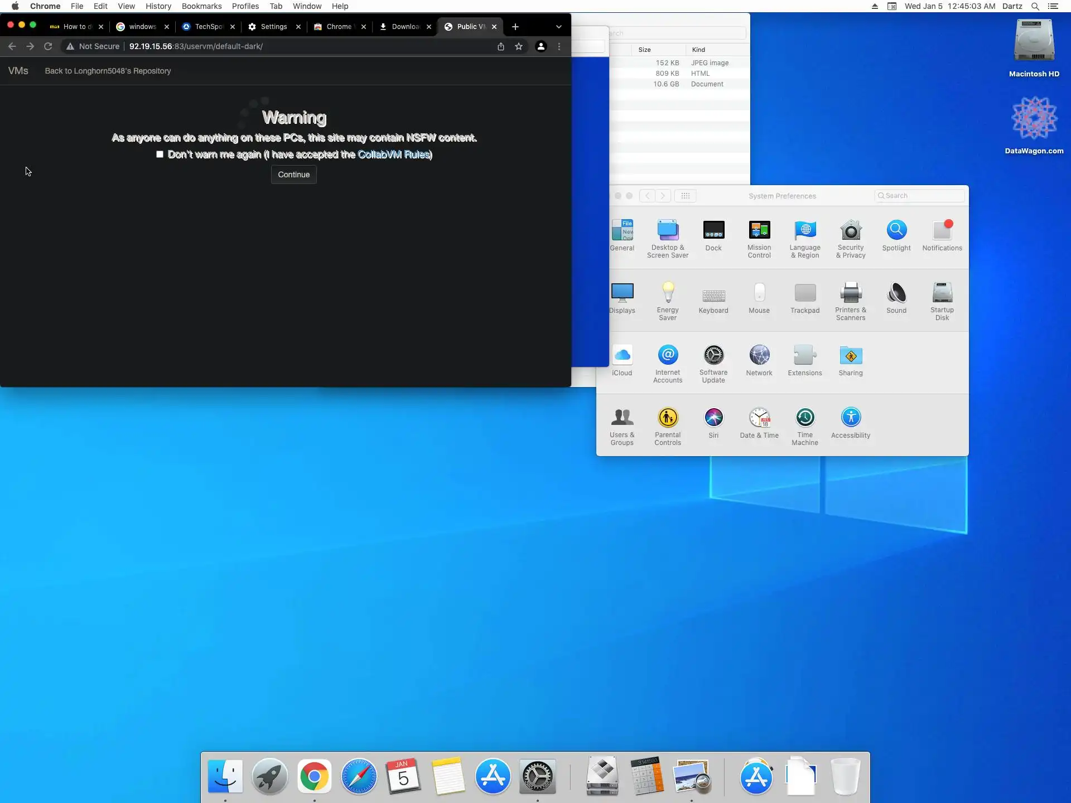Click Show All grid button in System Preferences

coord(685,196)
